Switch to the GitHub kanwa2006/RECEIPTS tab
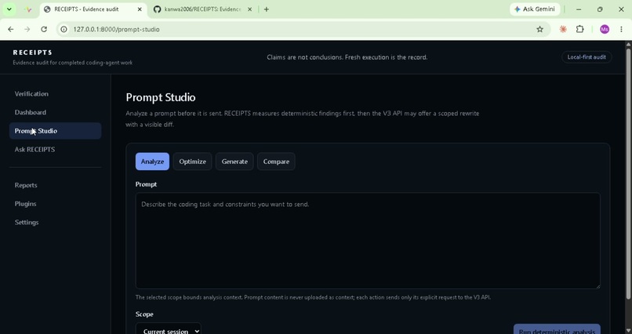The width and height of the screenshot is (632, 334). pos(203,9)
